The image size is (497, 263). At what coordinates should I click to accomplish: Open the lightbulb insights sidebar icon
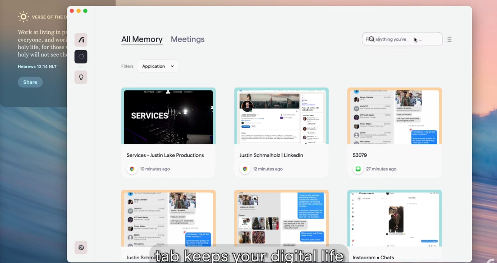click(x=81, y=77)
